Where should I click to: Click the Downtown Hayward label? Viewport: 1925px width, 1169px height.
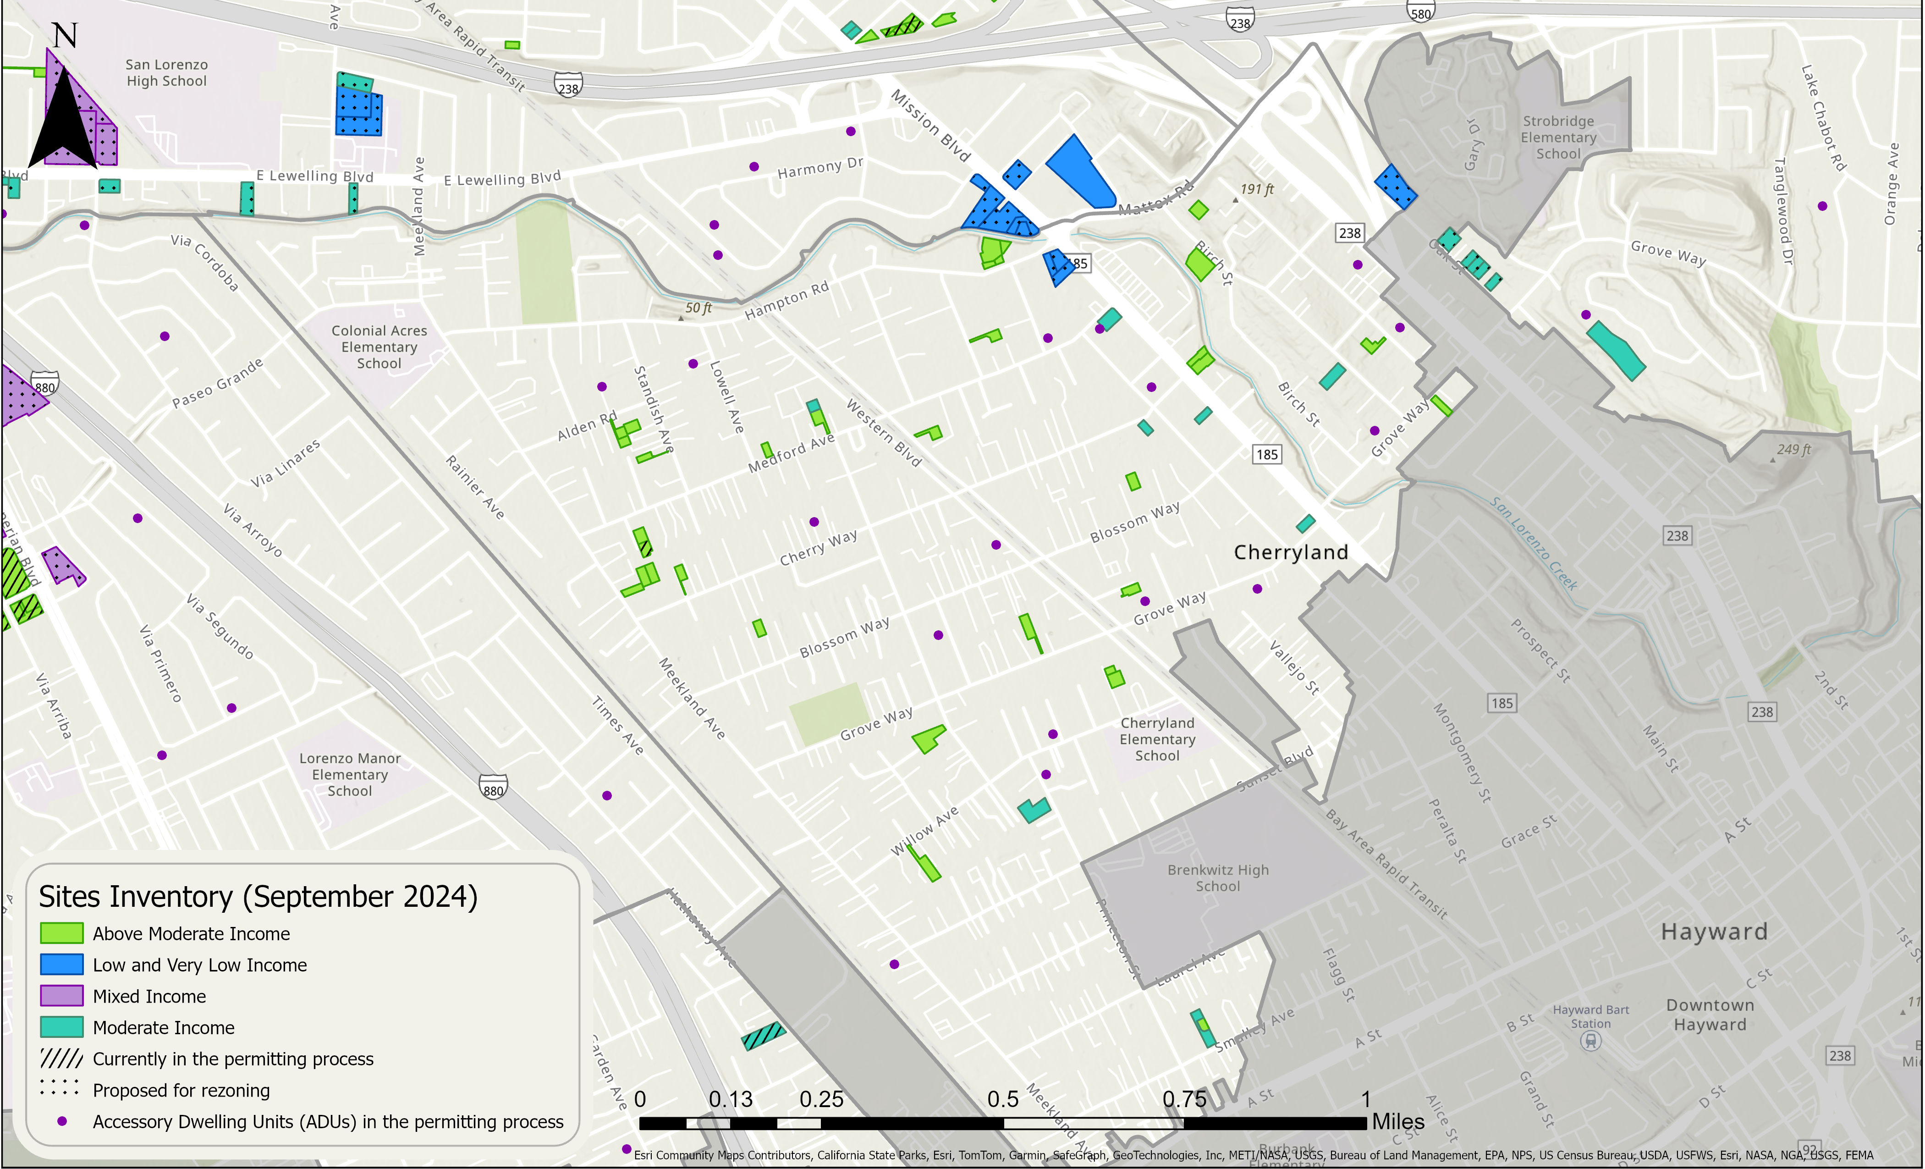[x=1710, y=1014]
